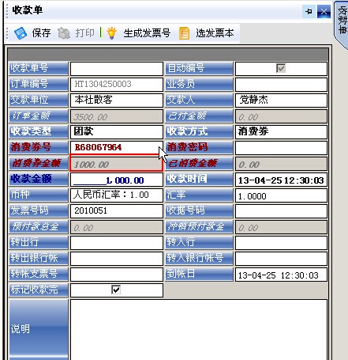348x360 pixels.
Task: Click the 生成发票号 toolbar text
Action: [147, 33]
